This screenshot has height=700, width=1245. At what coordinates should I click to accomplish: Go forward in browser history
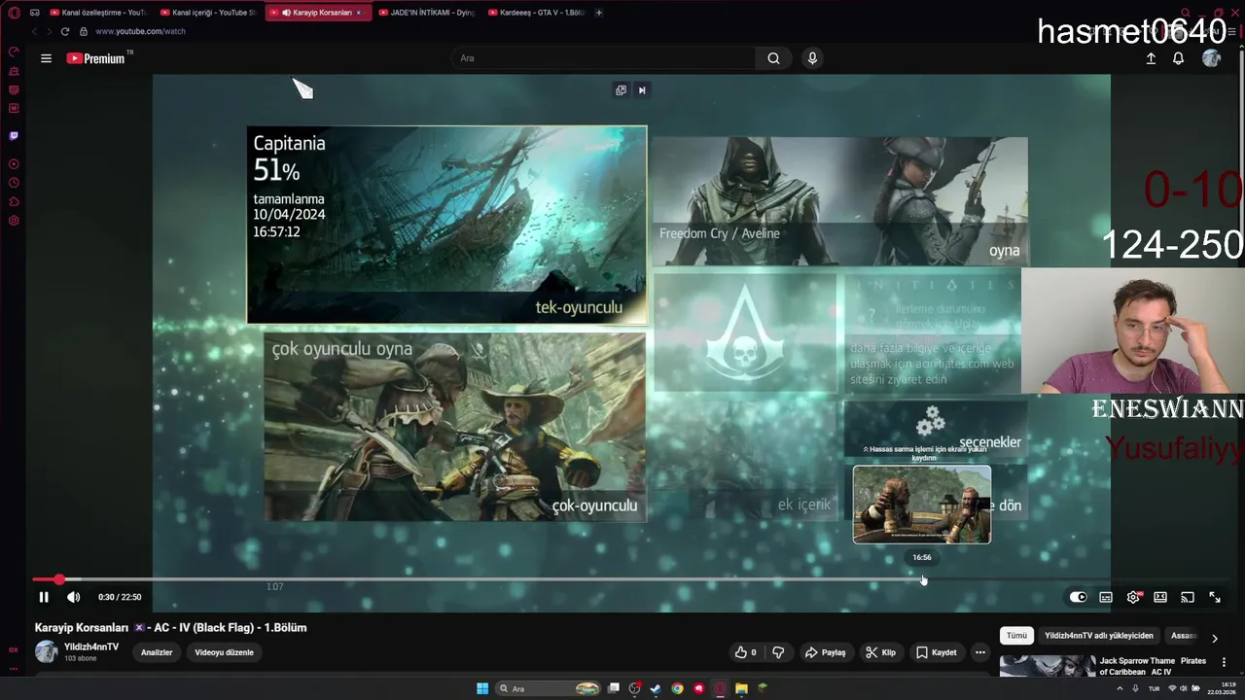point(49,31)
